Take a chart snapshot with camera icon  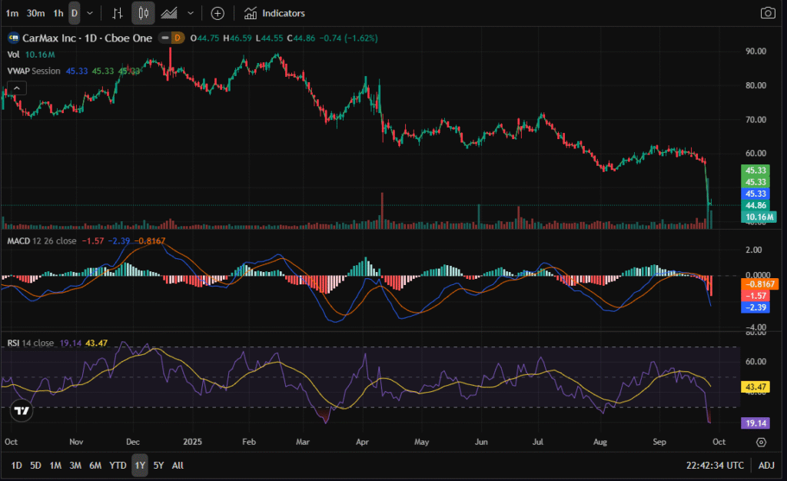pos(767,13)
